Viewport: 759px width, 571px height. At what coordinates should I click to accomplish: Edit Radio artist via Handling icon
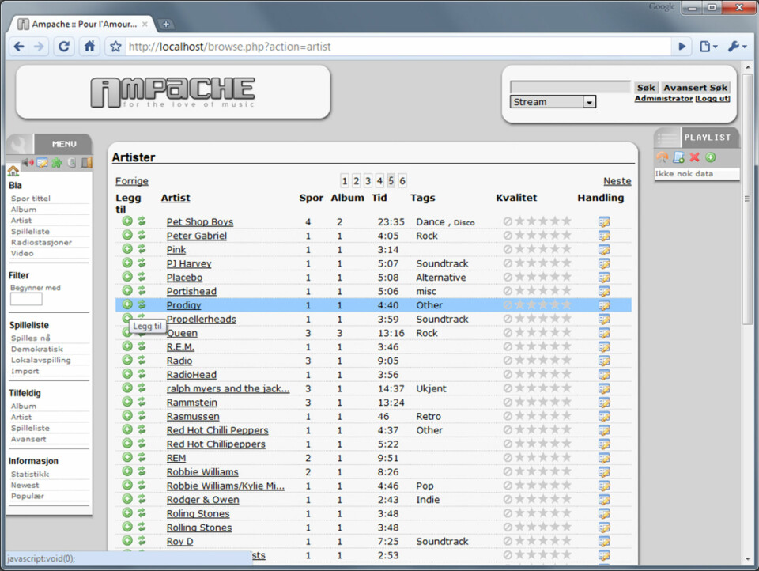[604, 361]
